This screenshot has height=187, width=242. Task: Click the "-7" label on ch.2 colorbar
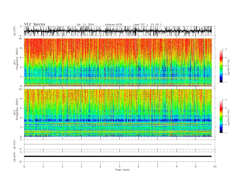coord(226,133)
